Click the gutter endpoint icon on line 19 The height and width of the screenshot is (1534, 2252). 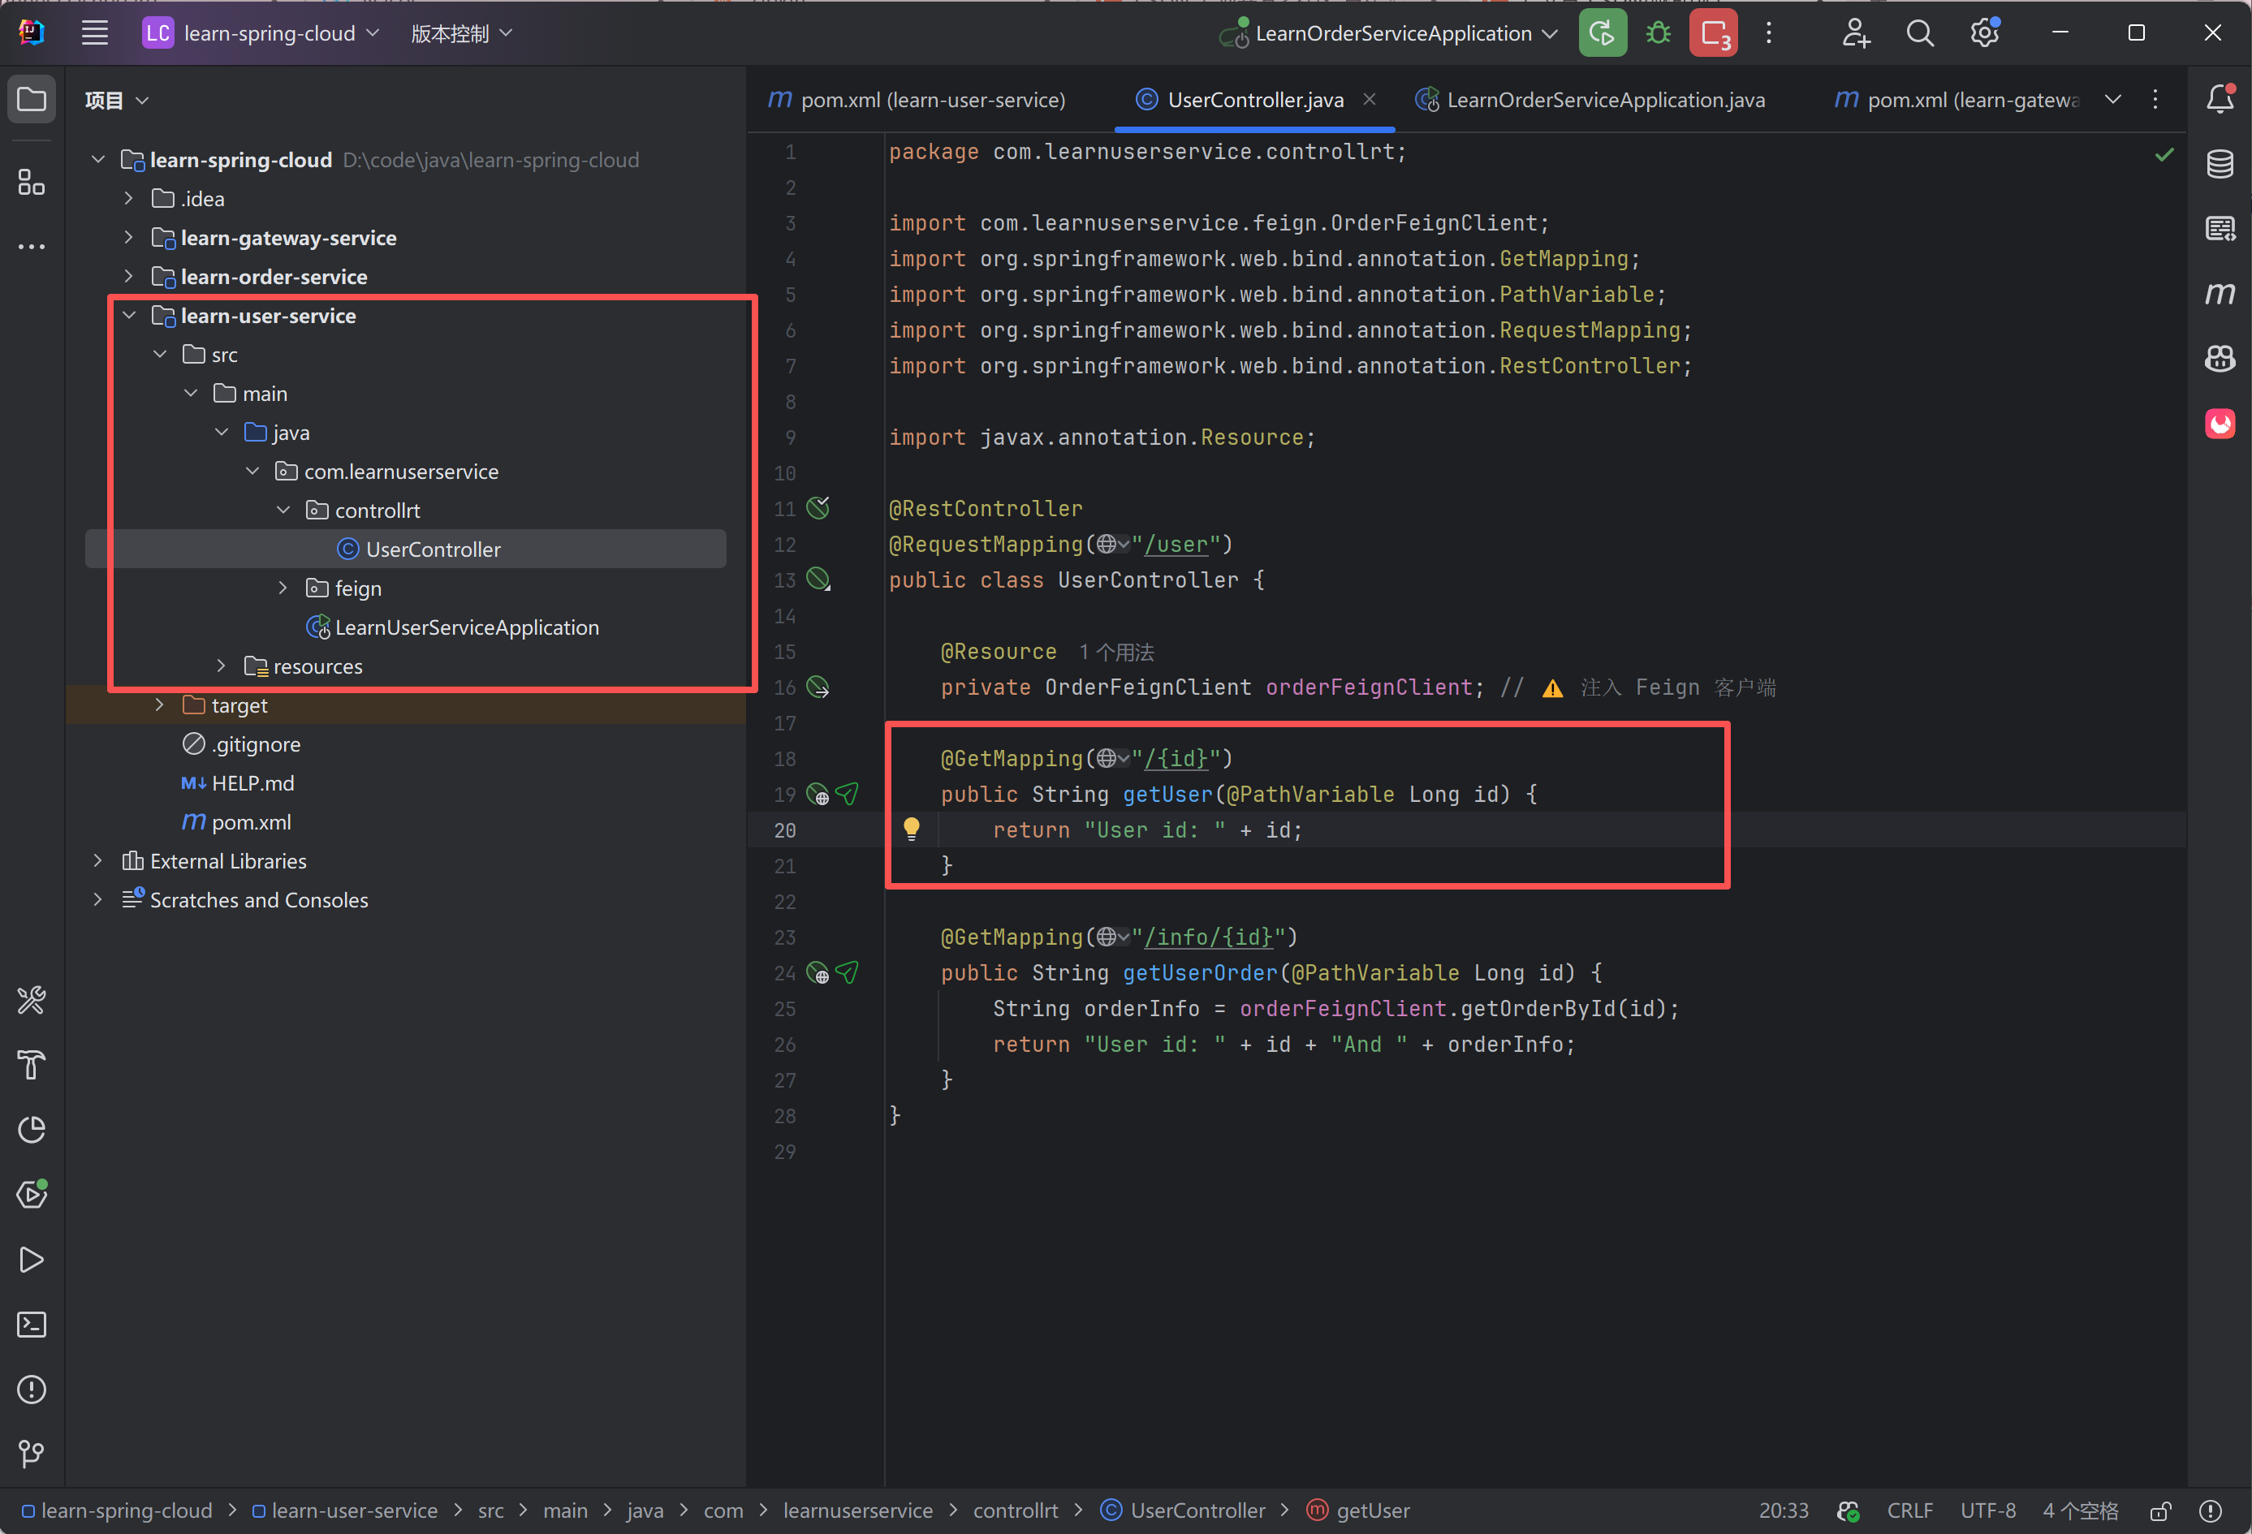tap(818, 795)
